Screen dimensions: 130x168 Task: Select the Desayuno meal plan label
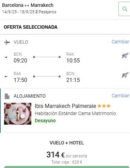45,121
